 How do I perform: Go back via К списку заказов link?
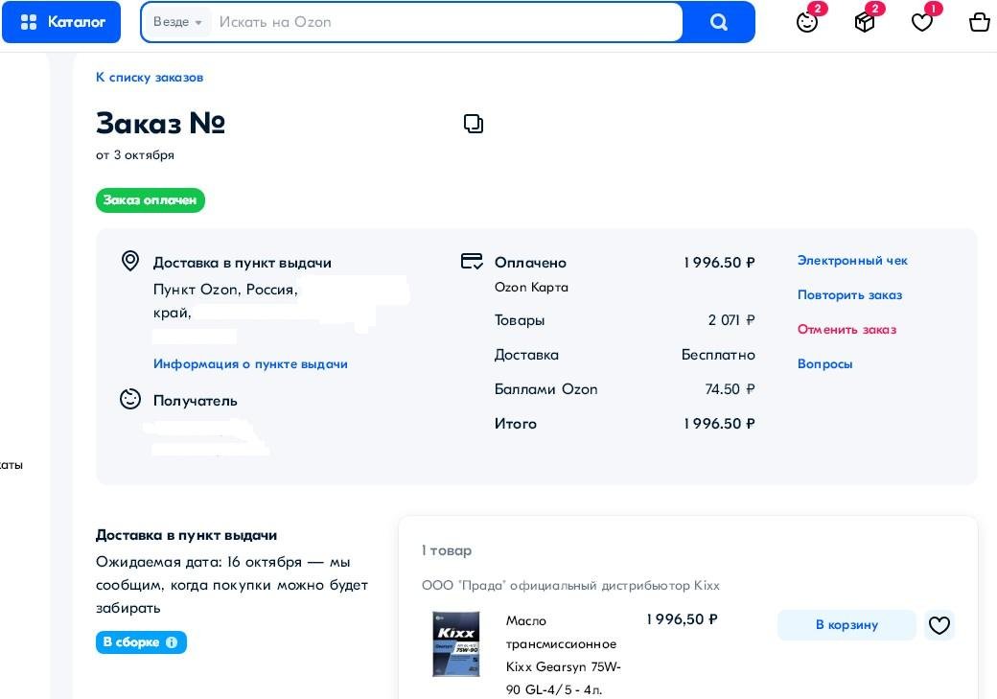tap(150, 78)
